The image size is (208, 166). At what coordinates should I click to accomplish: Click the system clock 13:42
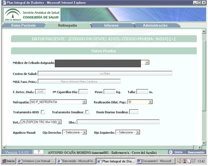point(201,161)
